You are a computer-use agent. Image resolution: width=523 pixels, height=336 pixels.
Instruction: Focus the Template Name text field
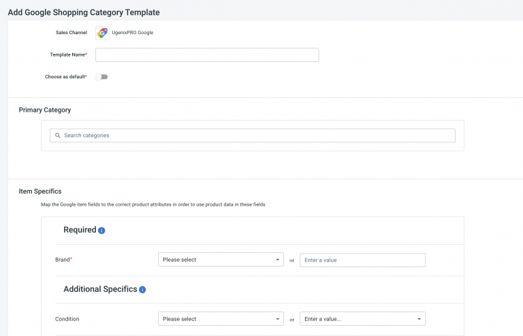207,55
